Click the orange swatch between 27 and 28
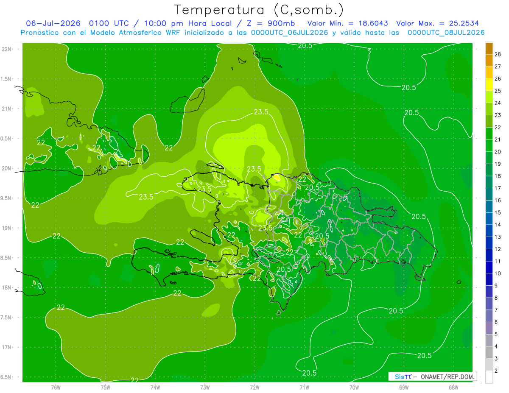The image size is (509, 393). tap(489, 60)
